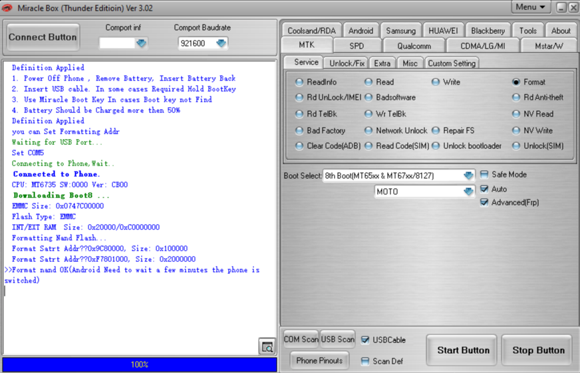The width and height of the screenshot is (580, 373).
Task: Open the Comport Baudrate dropdown
Action: click(221, 43)
